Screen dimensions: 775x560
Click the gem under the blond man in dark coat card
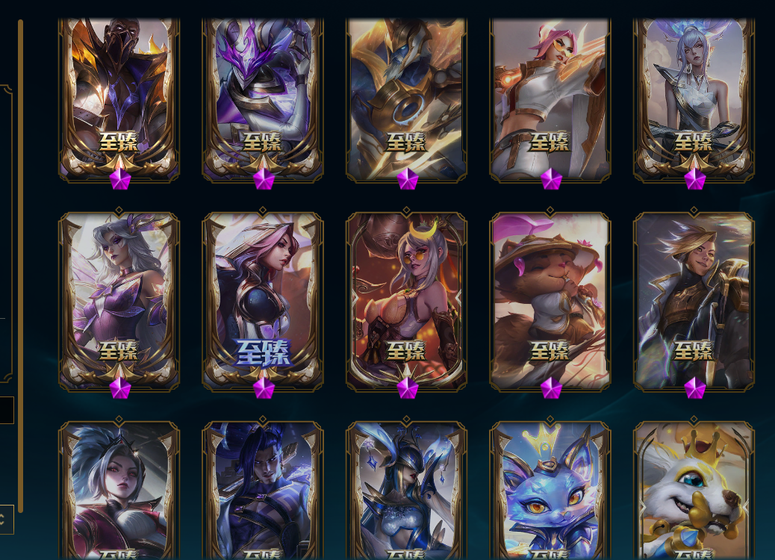[x=694, y=388]
